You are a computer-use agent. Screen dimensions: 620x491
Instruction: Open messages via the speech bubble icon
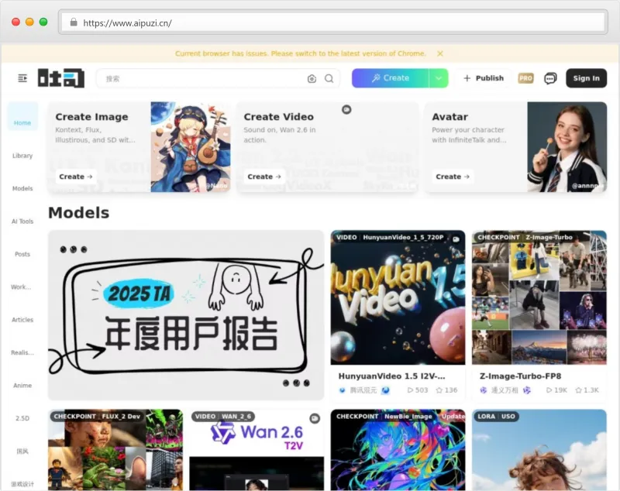[550, 77]
